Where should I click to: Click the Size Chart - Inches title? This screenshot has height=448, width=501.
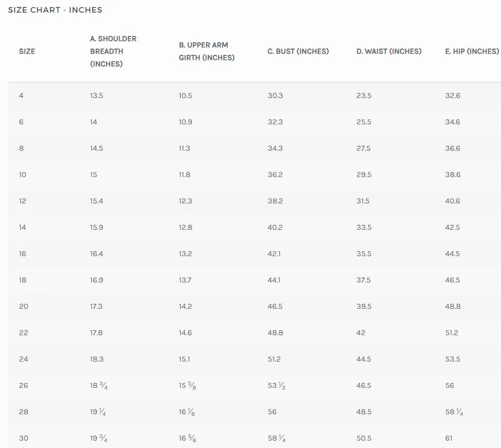55,10
